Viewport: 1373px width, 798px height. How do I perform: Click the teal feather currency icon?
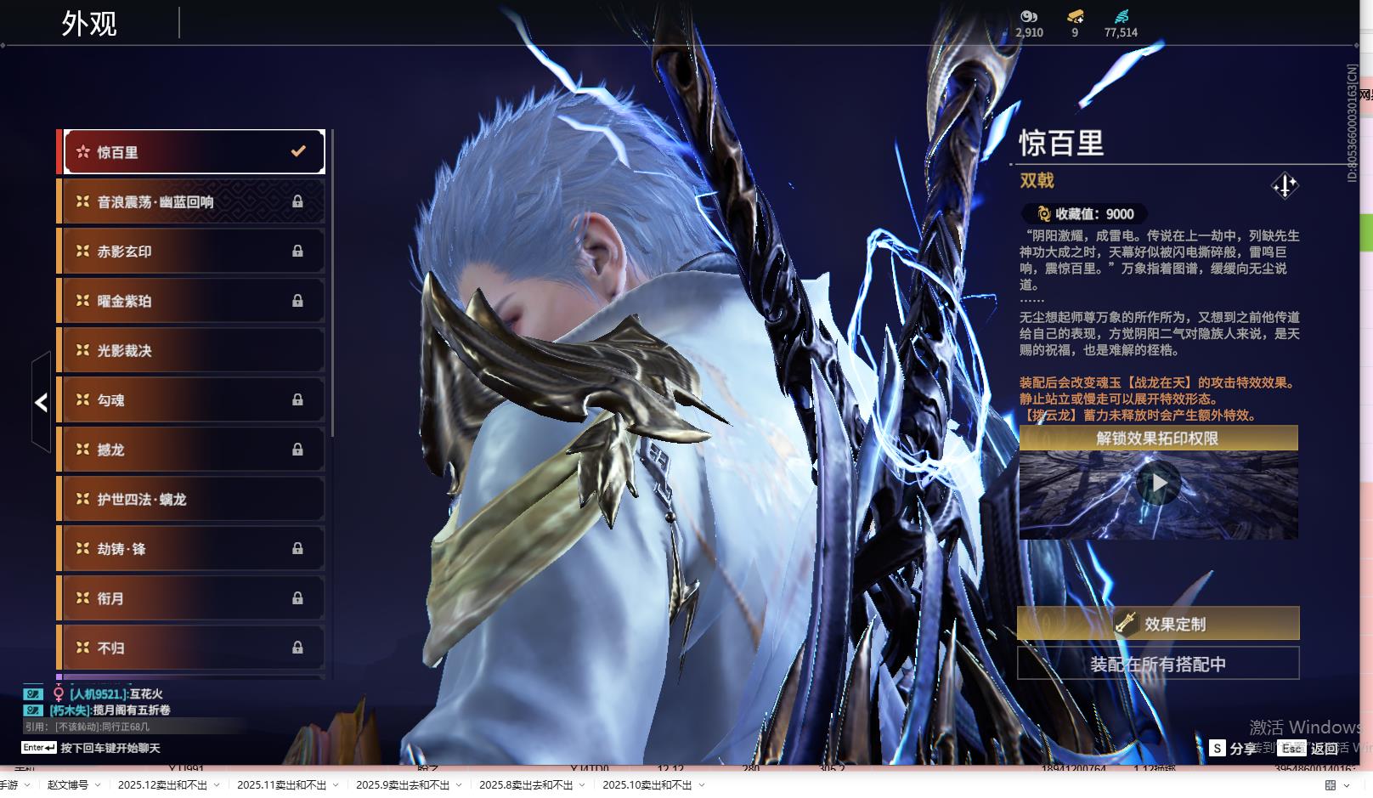pos(1122,16)
